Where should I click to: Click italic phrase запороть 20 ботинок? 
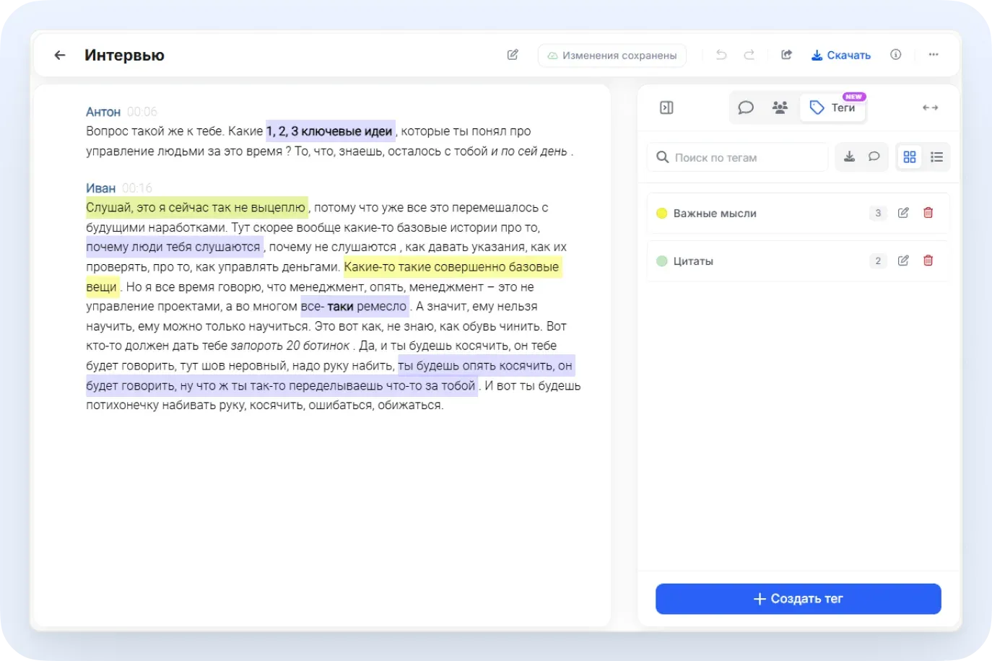[x=290, y=346]
